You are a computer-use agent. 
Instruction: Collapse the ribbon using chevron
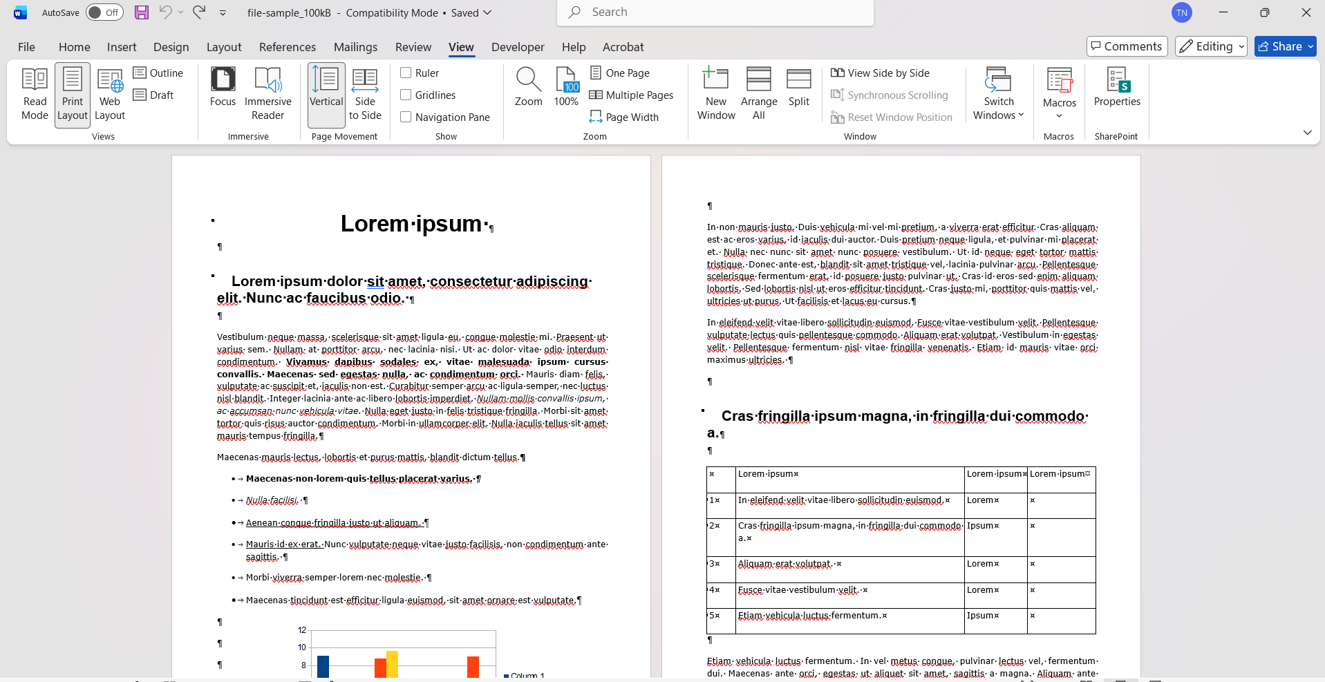point(1307,132)
